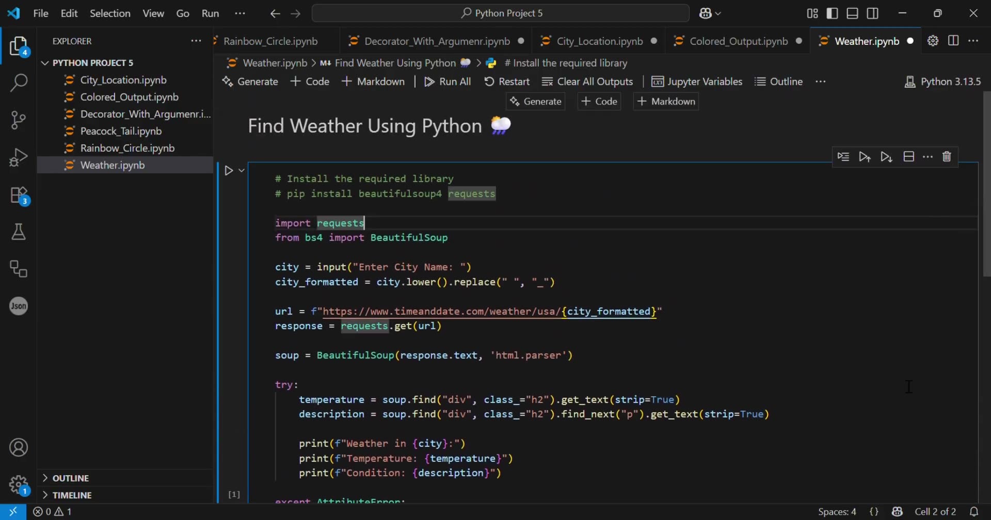Image resolution: width=991 pixels, height=520 pixels.
Task: Open the Jupyter Variables view
Action: pos(697,82)
